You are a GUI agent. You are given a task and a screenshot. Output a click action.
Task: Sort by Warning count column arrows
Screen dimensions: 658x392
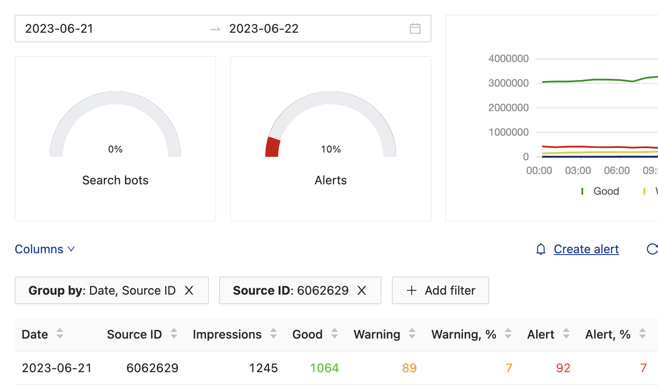412,334
